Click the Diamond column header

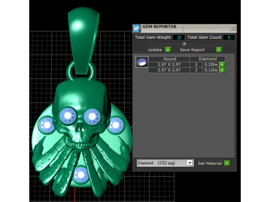click(x=208, y=59)
